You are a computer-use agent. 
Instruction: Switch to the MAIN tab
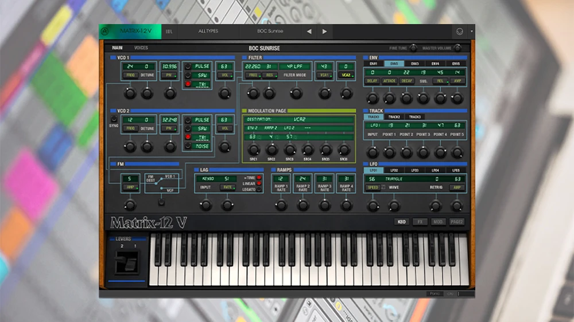click(x=117, y=48)
